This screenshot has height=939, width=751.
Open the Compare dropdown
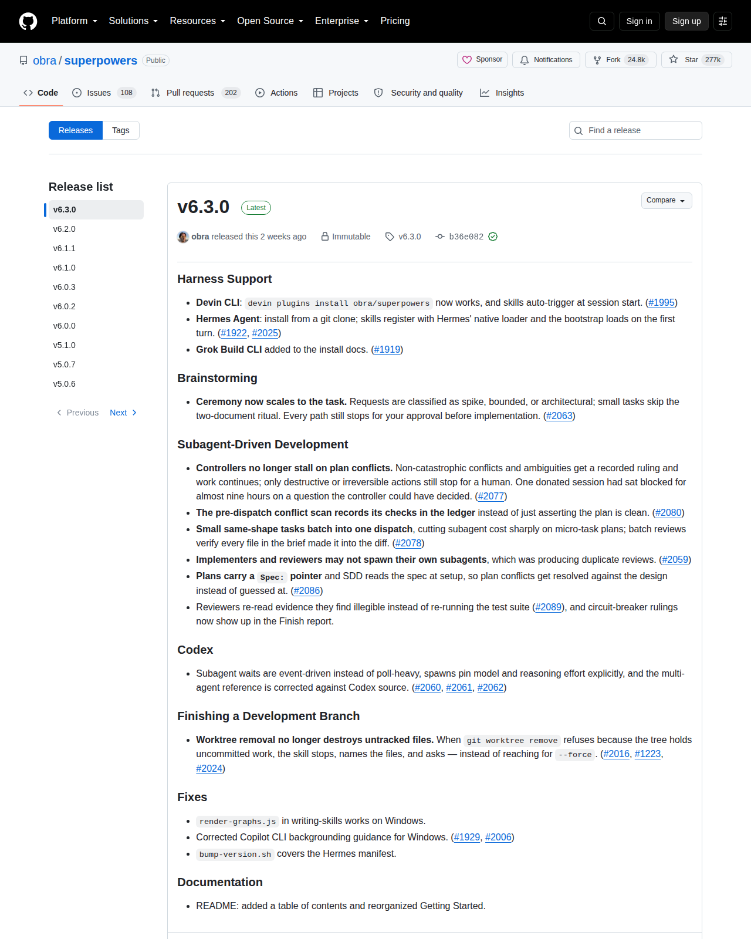coord(667,201)
